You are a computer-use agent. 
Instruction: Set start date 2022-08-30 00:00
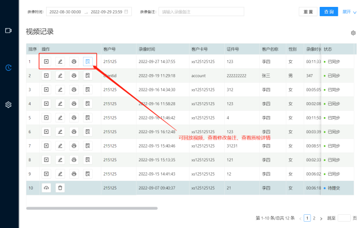point(65,11)
